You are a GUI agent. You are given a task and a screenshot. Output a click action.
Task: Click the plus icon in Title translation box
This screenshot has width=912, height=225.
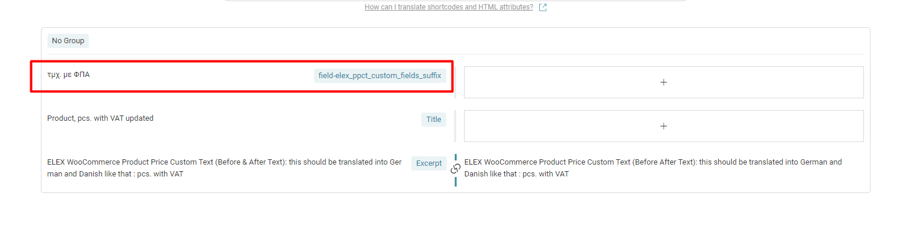[x=664, y=126]
